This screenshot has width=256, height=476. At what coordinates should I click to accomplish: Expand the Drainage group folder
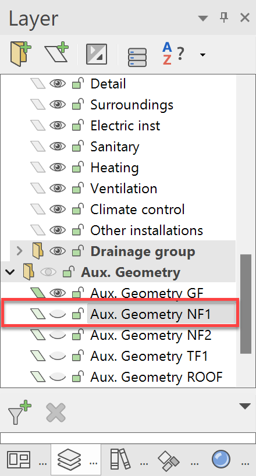[19, 251]
